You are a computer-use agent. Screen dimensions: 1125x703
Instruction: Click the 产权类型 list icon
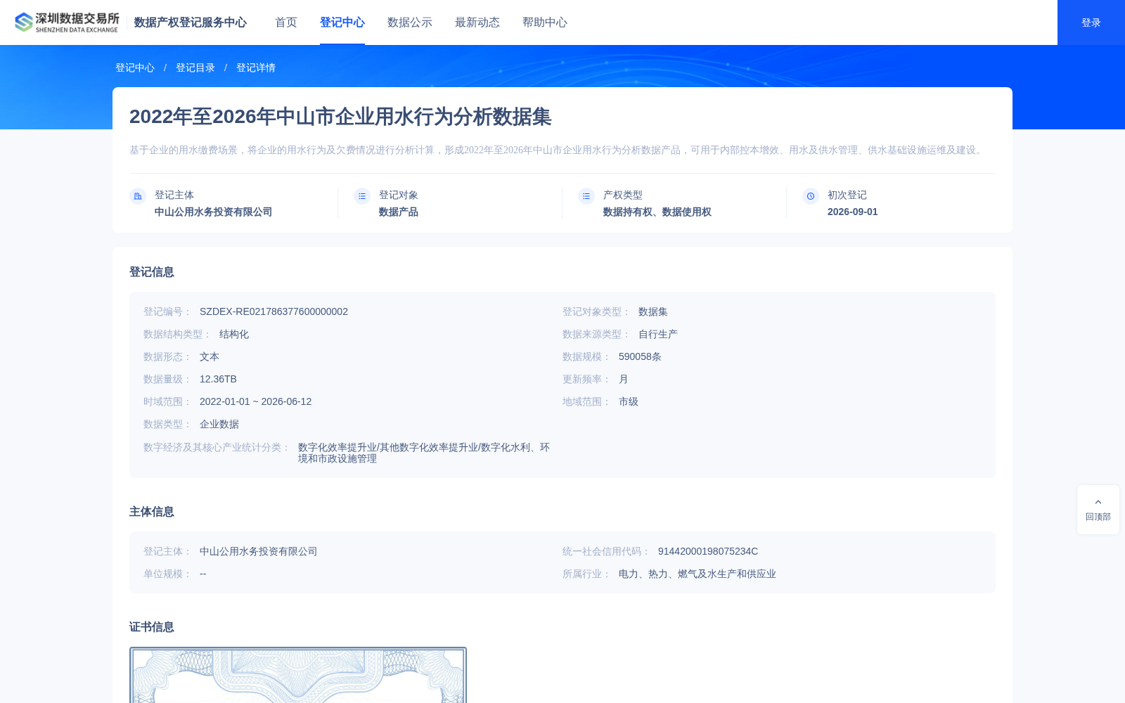586,196
